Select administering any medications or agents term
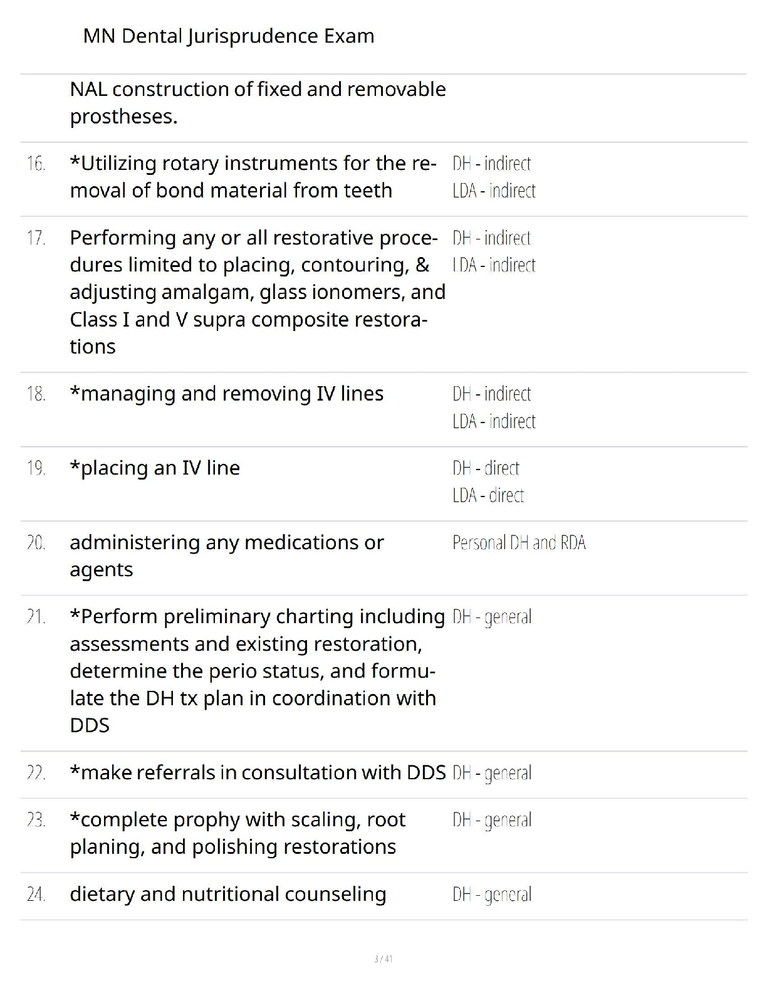 tap(227, 556)
